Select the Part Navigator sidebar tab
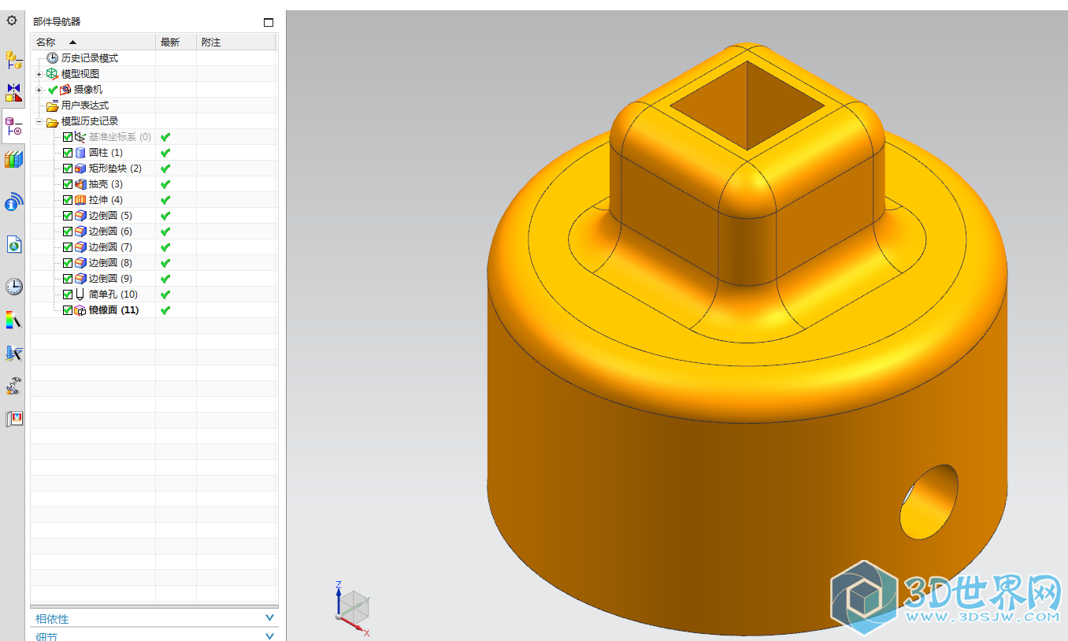This screenshot has height=641, width=1068. (x=13, y=125)
